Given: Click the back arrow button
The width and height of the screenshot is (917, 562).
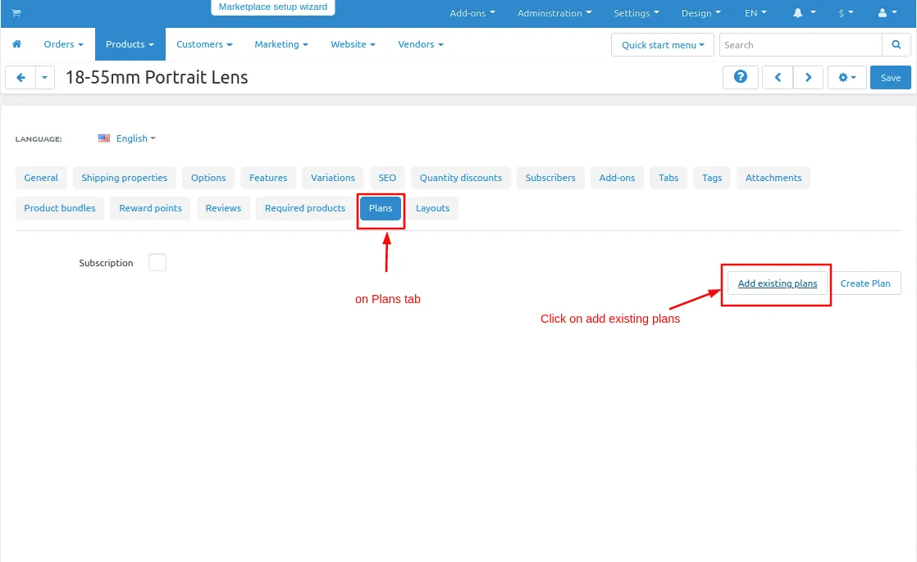Looking at the screenshot, I should [x=21, y=78].
